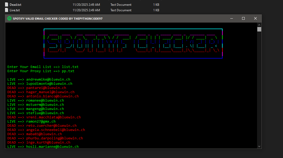Click the steflue@bluewin.ch LIVE line
The height and width of the screenshot is (158, 283).
[x=36, y=113]
